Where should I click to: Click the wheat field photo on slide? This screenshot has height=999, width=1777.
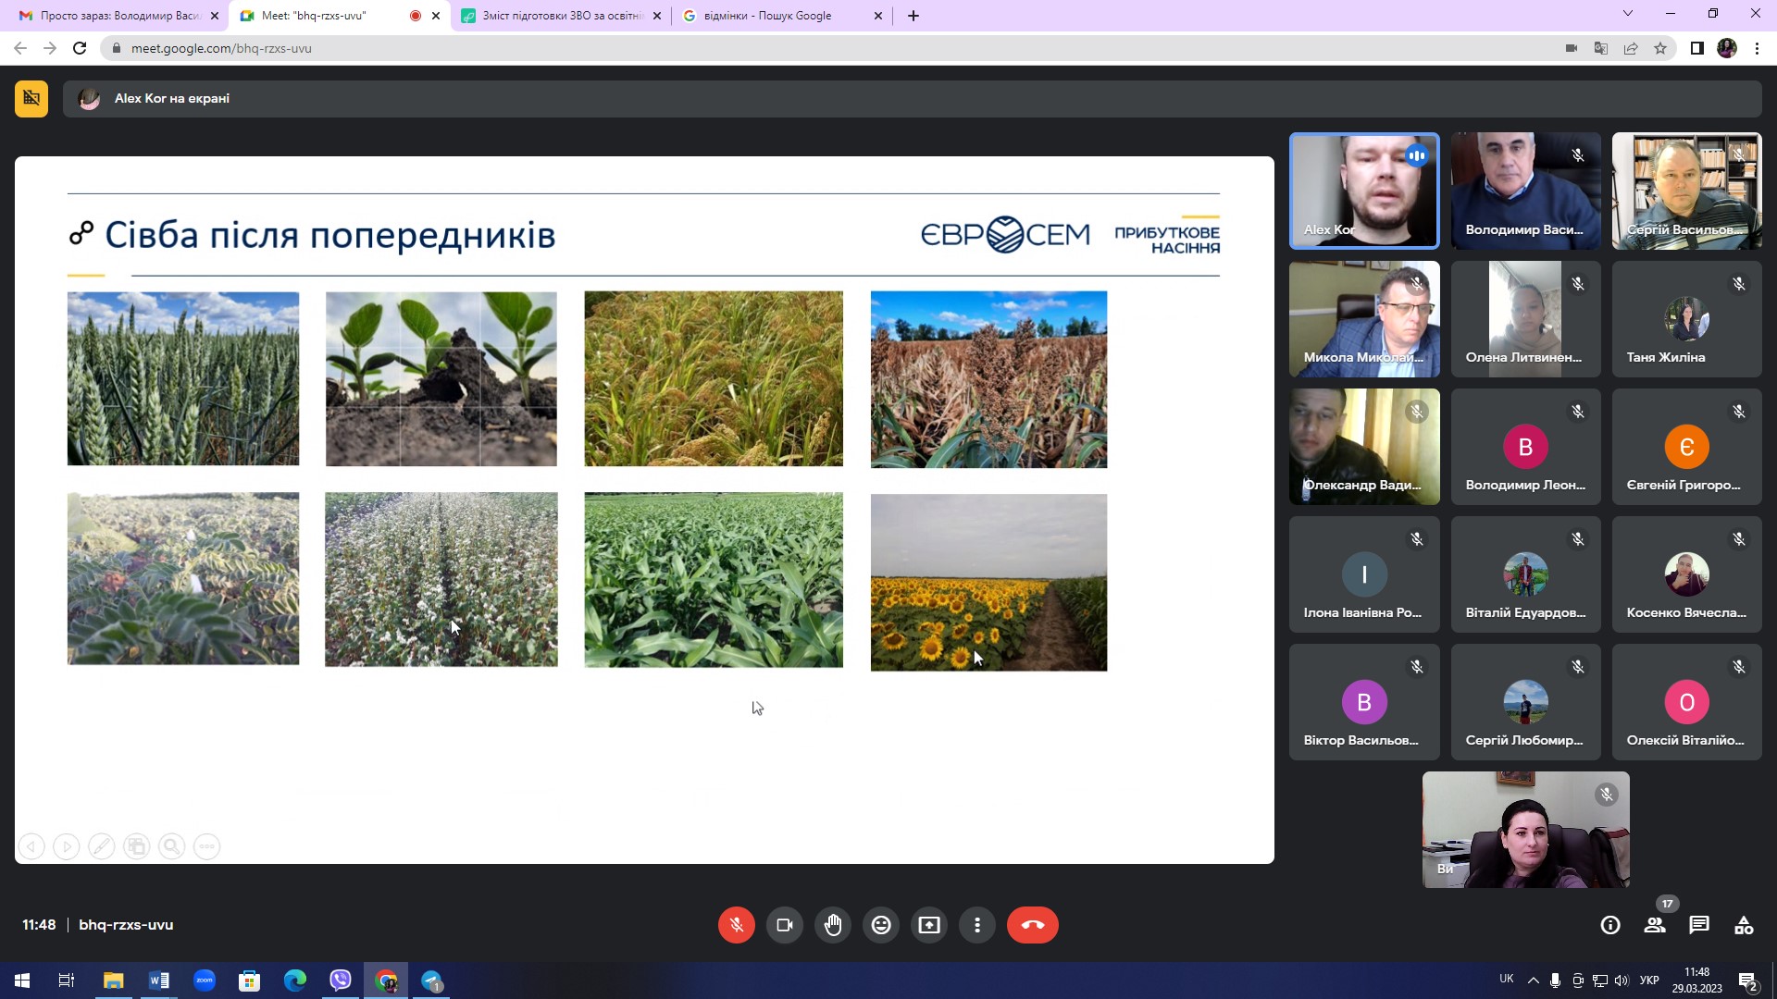tap(183, 378)
